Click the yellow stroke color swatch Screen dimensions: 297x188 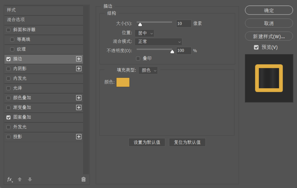(x=123, y=82)
